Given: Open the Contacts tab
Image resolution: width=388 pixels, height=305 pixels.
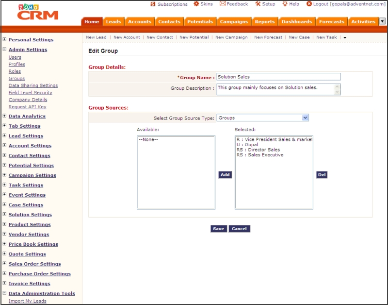Looking at the screenshot, I should (x=169, y=21).
